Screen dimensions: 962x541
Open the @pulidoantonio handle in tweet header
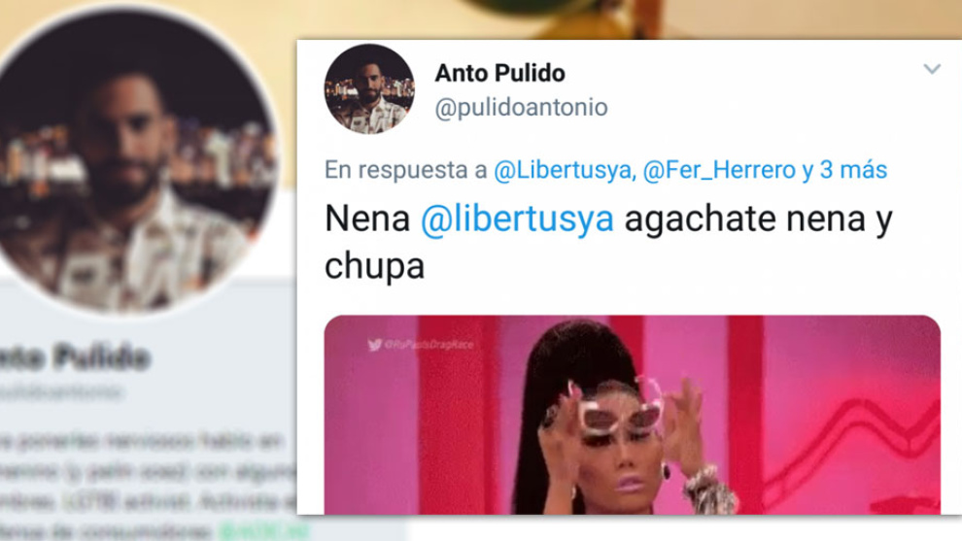coord(521,108)
